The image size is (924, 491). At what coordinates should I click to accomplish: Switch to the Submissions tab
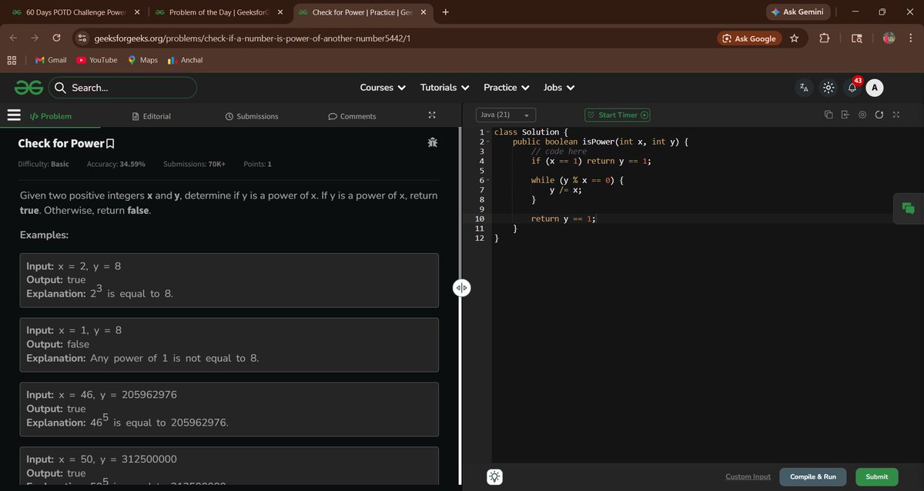[x=252, y=116]
